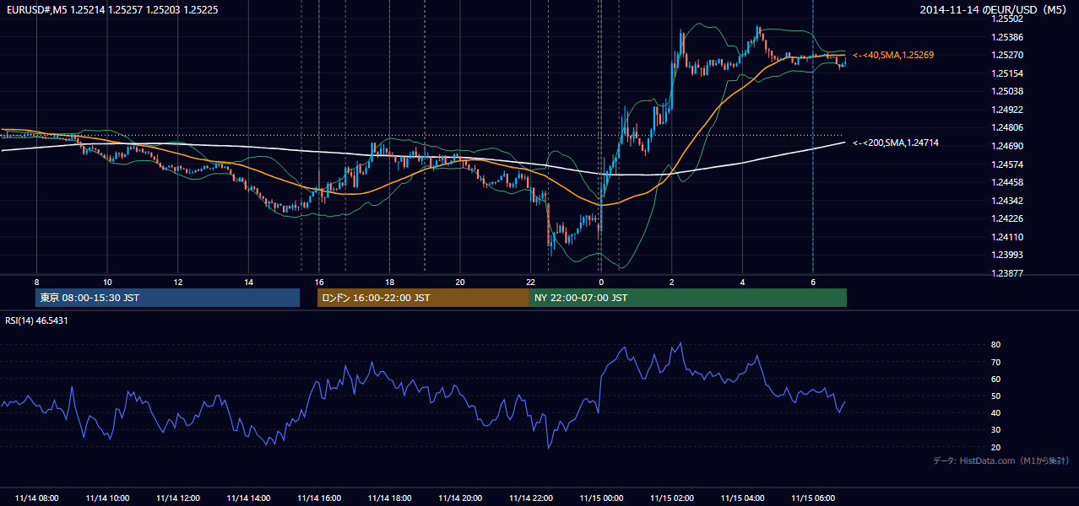Click the 11/14 16:00 bottom time label
This screenshot has width=1079, height=506.
pos(319,498)
